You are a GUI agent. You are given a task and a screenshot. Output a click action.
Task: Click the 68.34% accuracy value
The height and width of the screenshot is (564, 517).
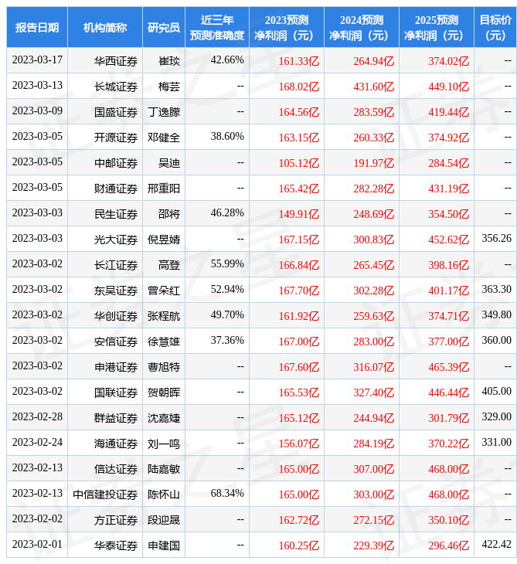click(x=227, y=493)
